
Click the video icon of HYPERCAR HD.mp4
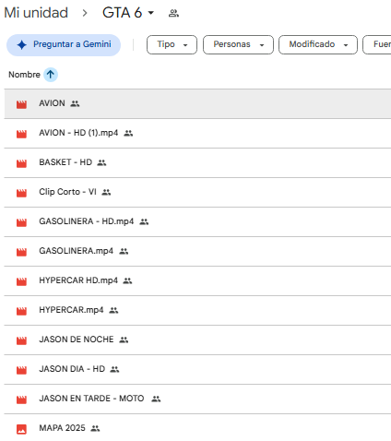coord(21,281)
